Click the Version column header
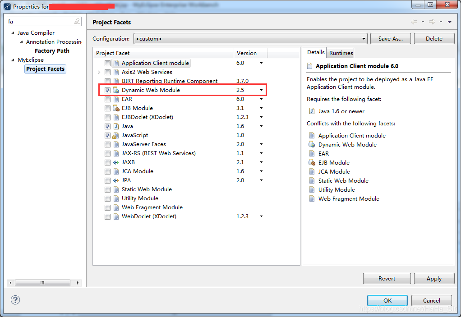Screen dimensions: 461x317 (250, 53)
